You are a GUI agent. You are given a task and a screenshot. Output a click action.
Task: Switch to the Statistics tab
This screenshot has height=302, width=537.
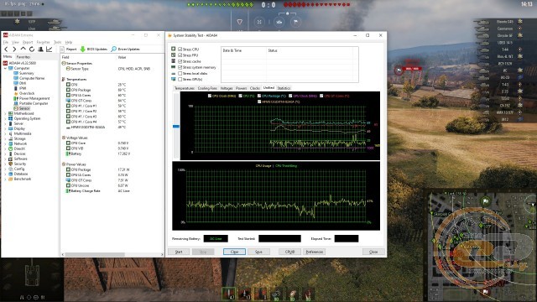284,88
